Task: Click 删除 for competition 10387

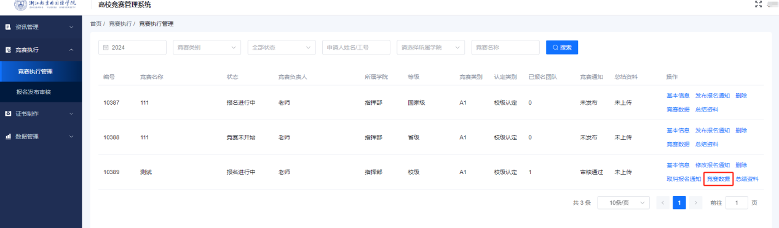Action: pyautogui.click(x=741, y=96)
